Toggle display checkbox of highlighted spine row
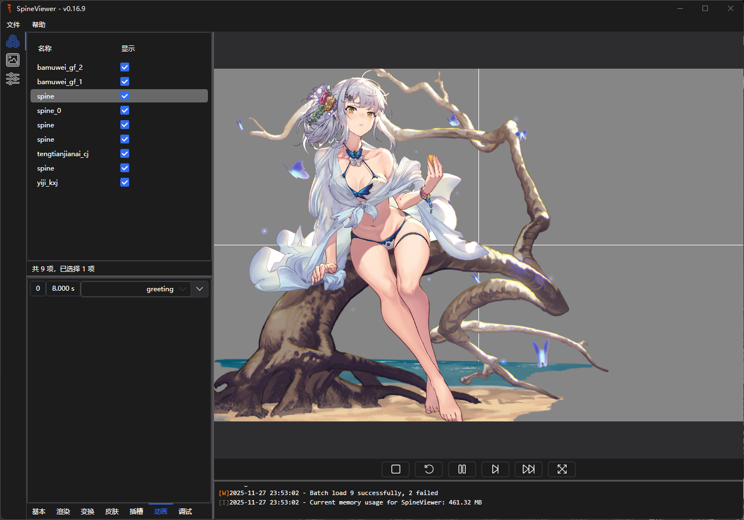 [125, 96]
